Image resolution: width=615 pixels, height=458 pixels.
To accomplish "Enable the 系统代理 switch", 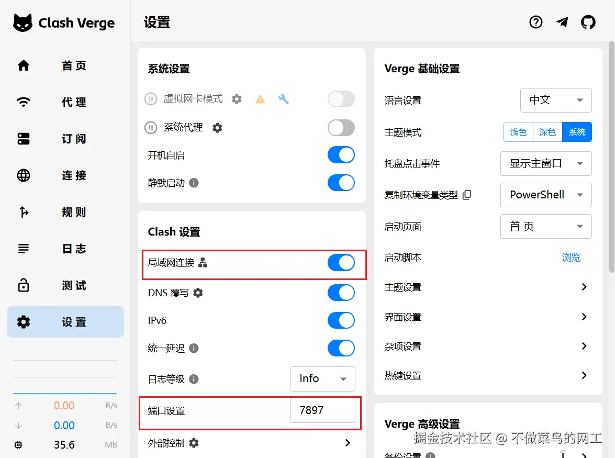I will tap(341, 127).
